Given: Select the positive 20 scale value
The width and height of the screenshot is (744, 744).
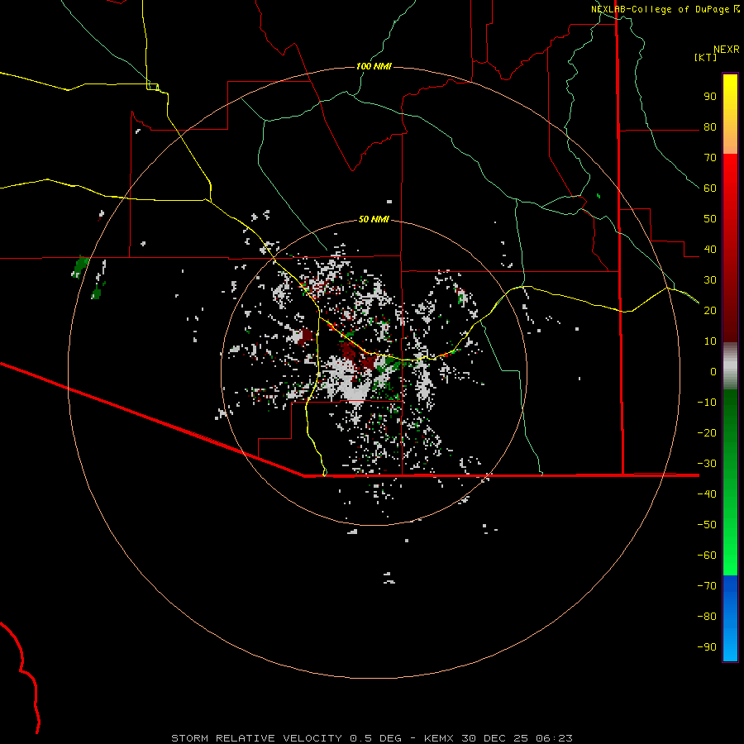Looking at the screenshot, I should [710, 310].
